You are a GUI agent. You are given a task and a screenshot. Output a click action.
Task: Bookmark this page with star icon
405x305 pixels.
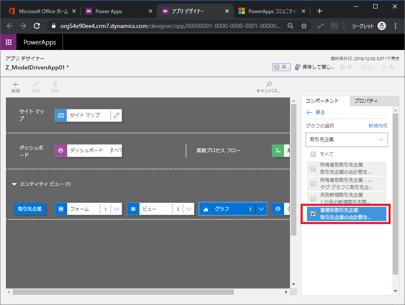[x=304, y=26]
